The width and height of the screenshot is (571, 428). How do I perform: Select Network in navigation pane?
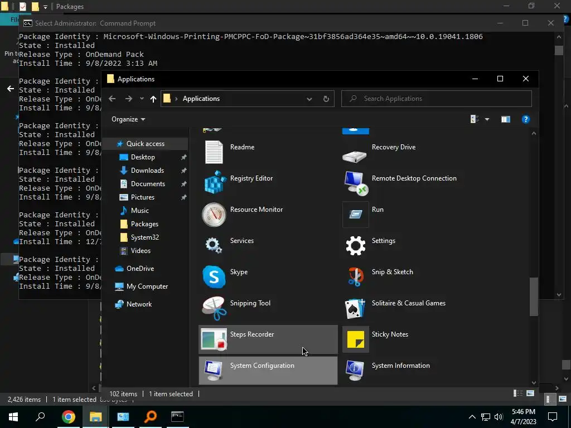(139, 304)
